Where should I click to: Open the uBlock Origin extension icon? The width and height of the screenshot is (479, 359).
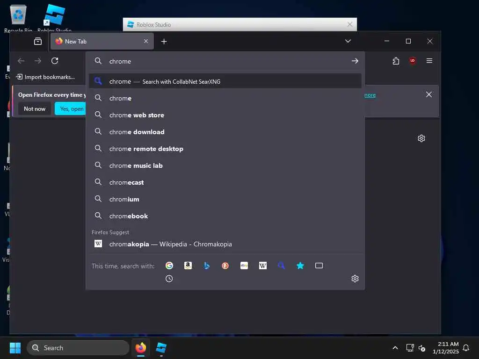[x=413, y=61]
